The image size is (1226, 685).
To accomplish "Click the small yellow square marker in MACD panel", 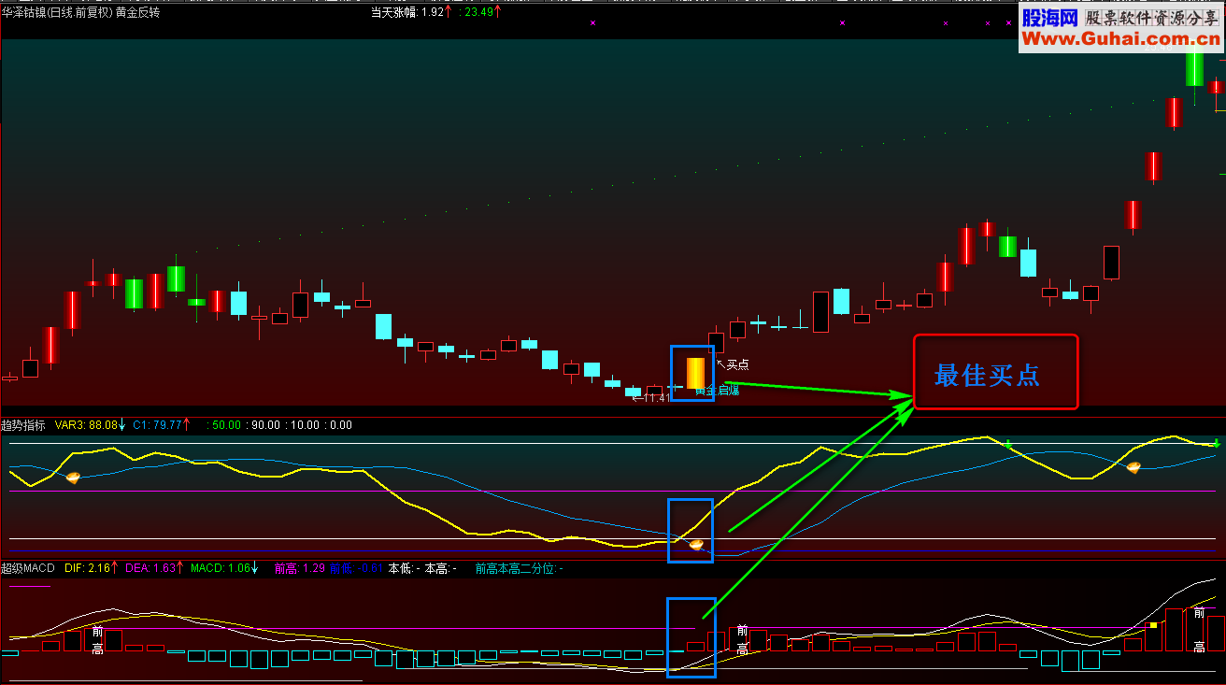I will (1153, 624).
